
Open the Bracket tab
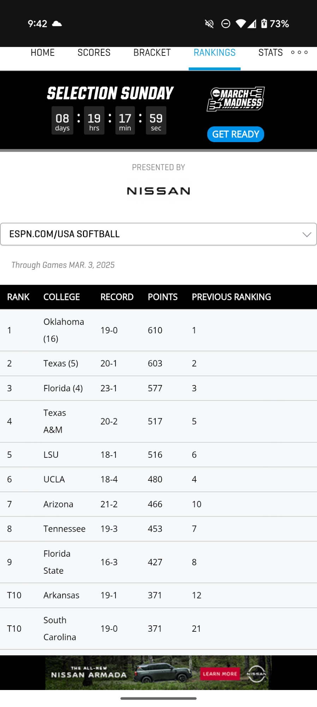pyautogui.click(x=152, y=53)
